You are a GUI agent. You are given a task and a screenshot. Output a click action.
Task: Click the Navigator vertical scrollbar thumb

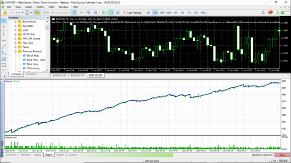point(47,28)
